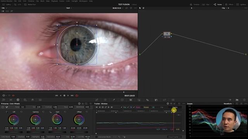Jump to last frame in viewer transport

(72, 95)
